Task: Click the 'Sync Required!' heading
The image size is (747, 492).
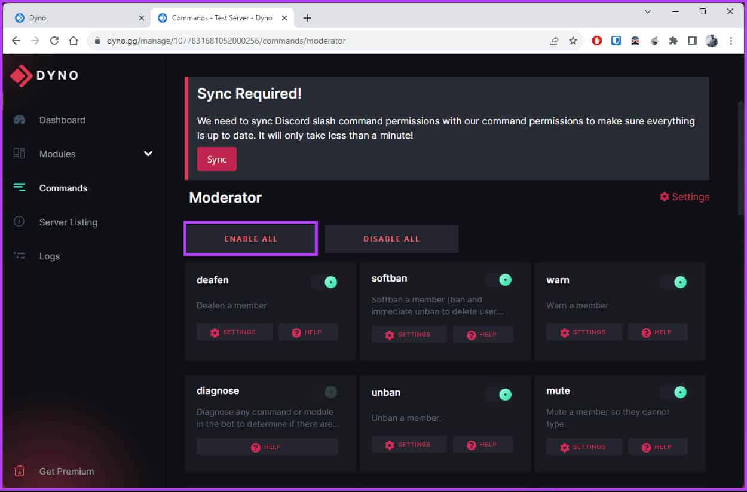Action: [249, 94]
